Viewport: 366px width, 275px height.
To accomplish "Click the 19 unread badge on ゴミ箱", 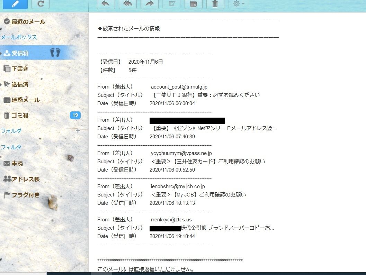I will 75,115.
